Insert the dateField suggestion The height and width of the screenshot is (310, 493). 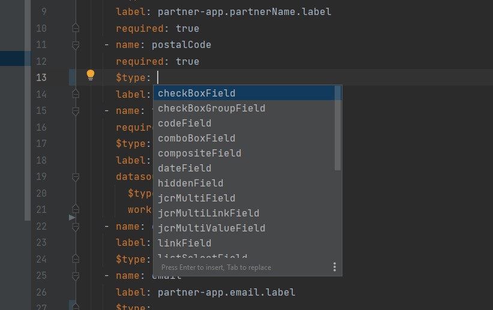(185, 168)
